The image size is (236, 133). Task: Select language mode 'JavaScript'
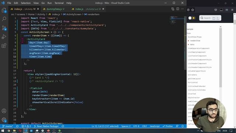pyautogui.click(x=155, y=126)
